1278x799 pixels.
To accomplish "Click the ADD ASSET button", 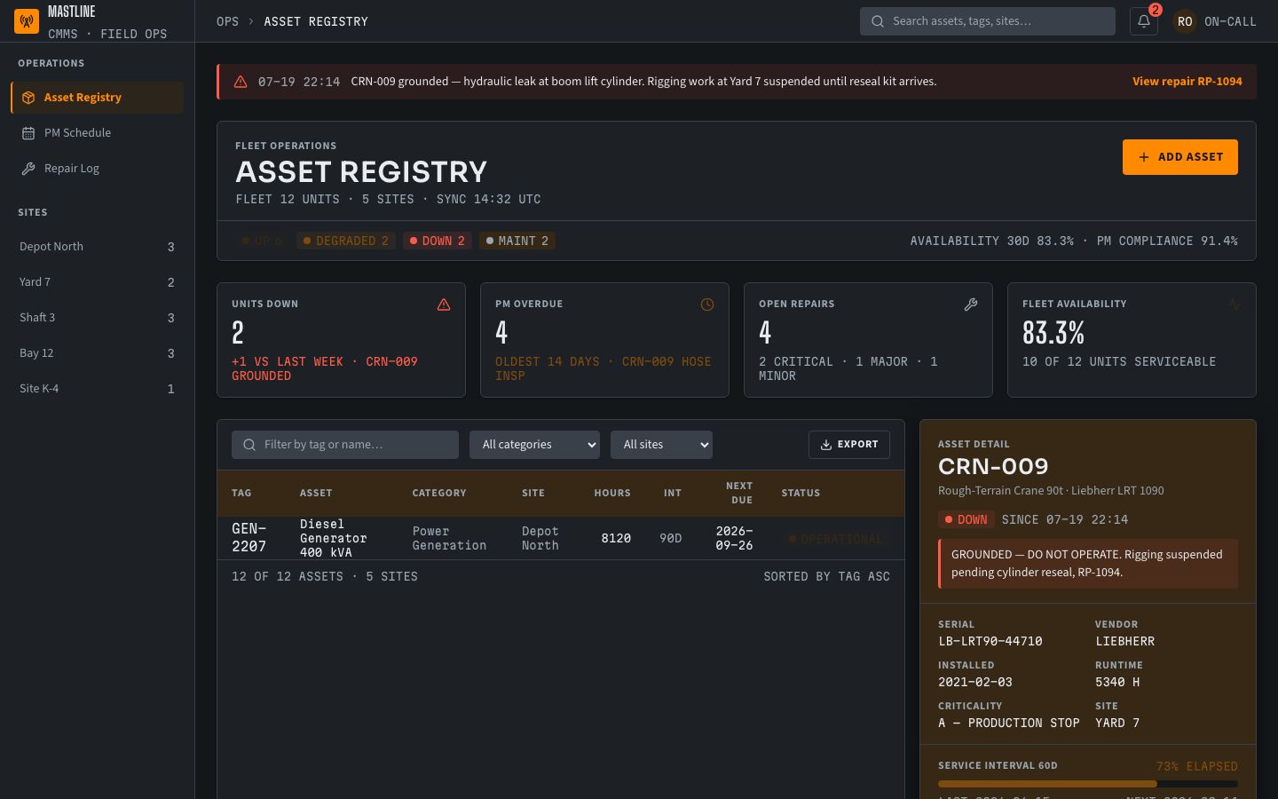I will (1179, 157).
